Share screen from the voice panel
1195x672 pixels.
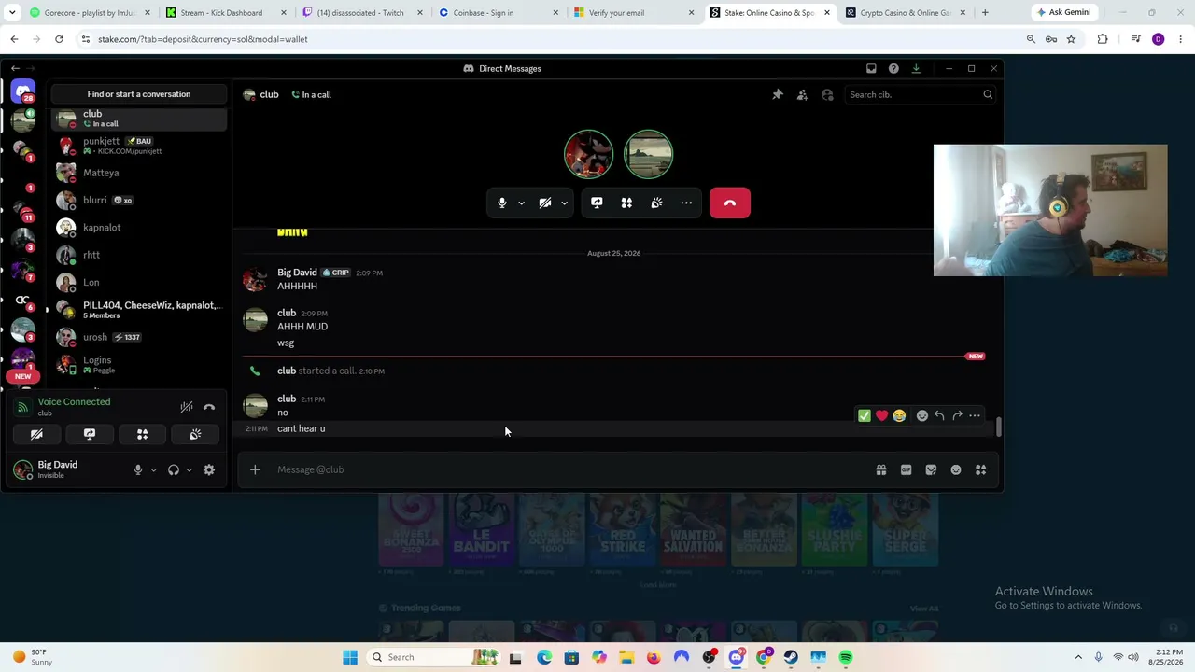[90, 434]
